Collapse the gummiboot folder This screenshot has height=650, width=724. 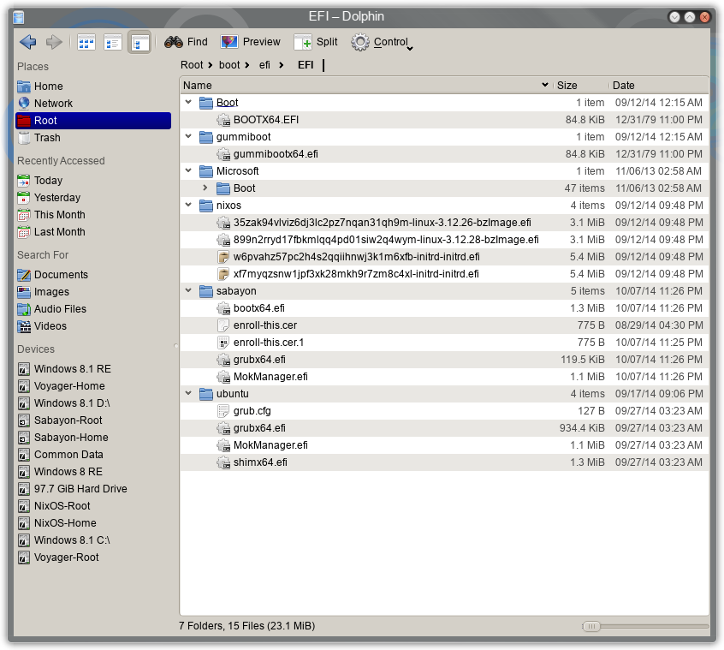188,136
